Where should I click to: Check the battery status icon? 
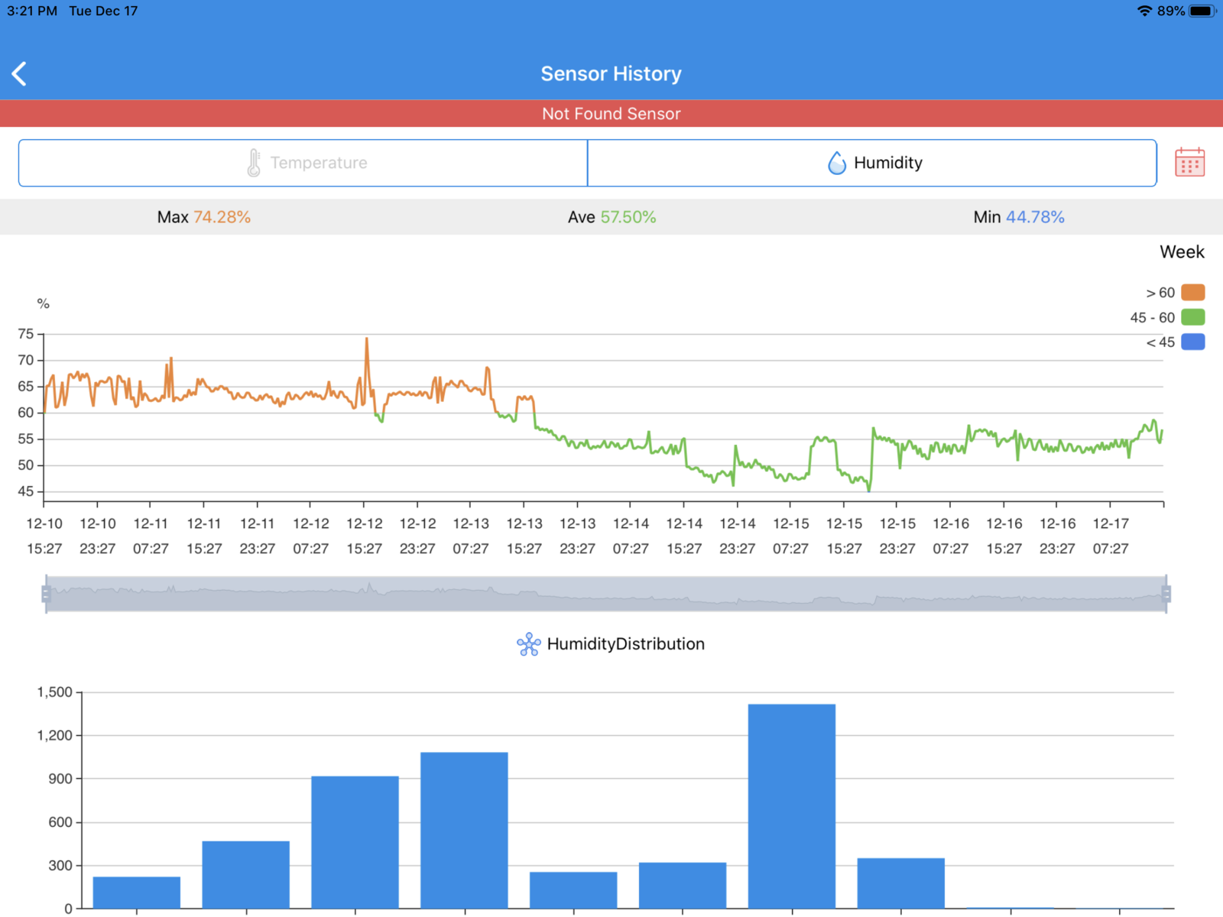[1202, 11]
